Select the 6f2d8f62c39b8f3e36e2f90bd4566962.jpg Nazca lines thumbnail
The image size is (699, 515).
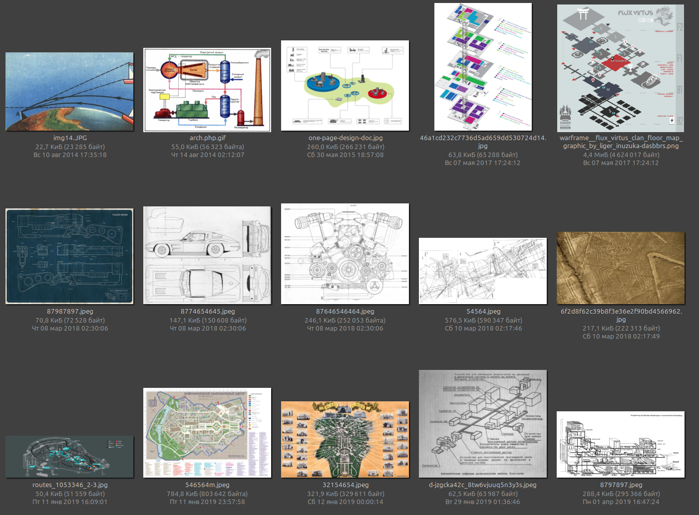[621, 268]
